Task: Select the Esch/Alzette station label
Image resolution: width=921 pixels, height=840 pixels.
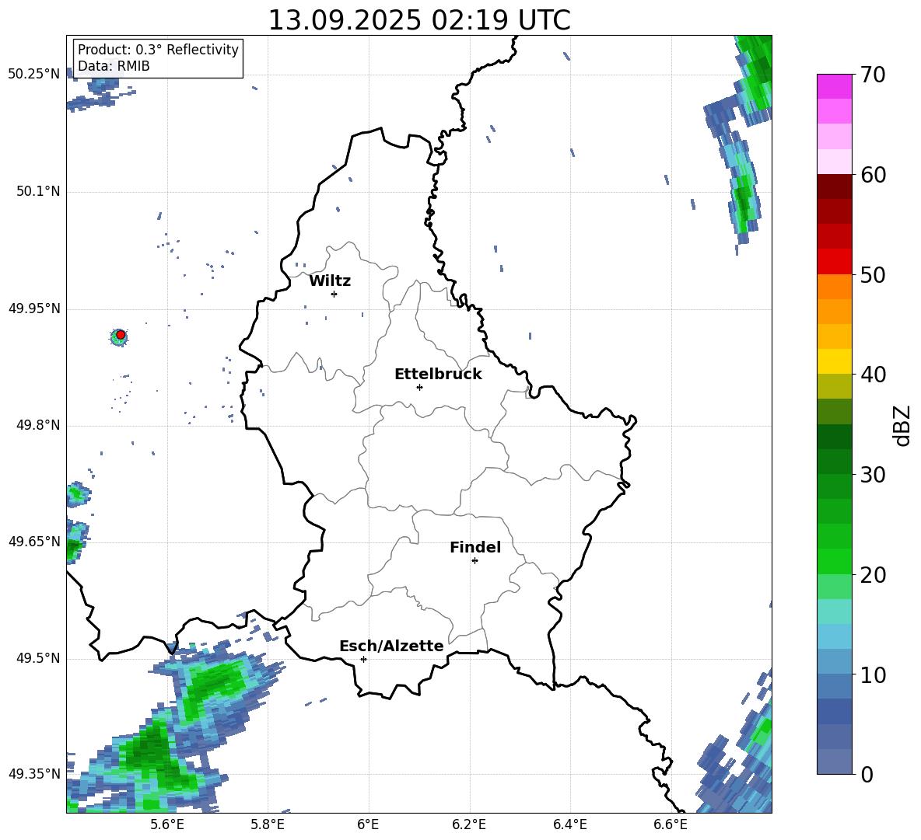Action: tap(391, 646)
